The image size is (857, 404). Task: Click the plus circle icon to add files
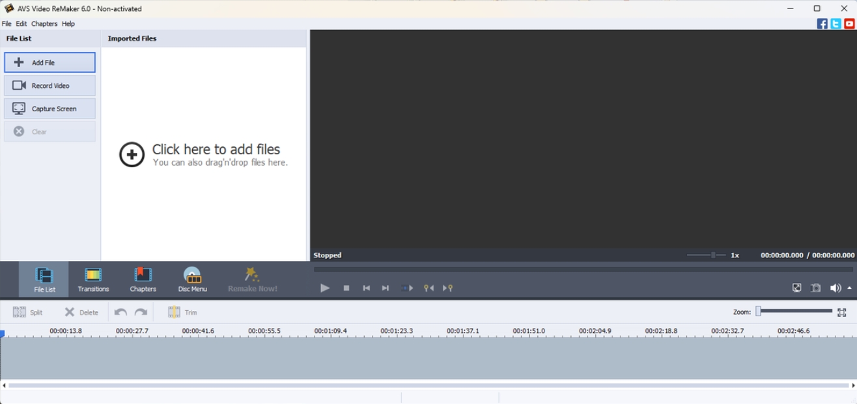tap(132, 155)
